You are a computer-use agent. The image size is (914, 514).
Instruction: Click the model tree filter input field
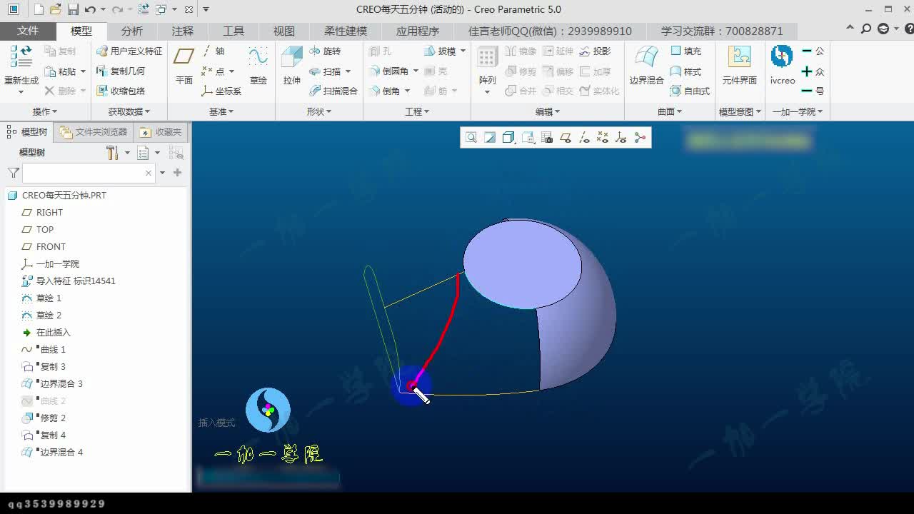tap(84, 173)
